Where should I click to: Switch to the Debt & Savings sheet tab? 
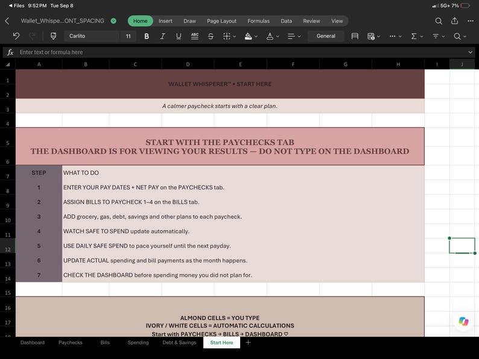pyautogui.click(x=179, y=343)
